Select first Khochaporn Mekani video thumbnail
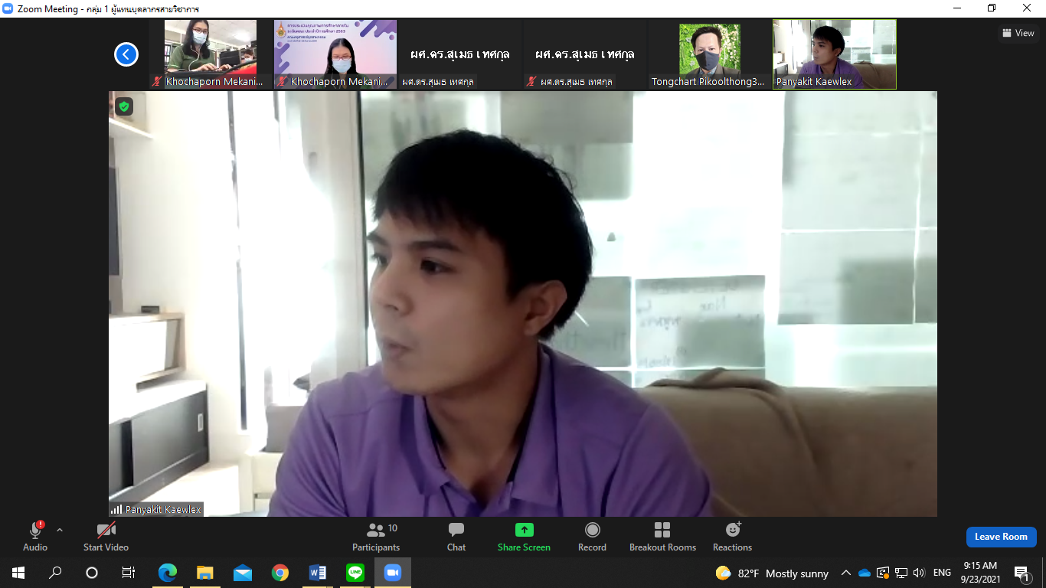This screenshot has height=588, width=1046. click(x=211, y=54)
